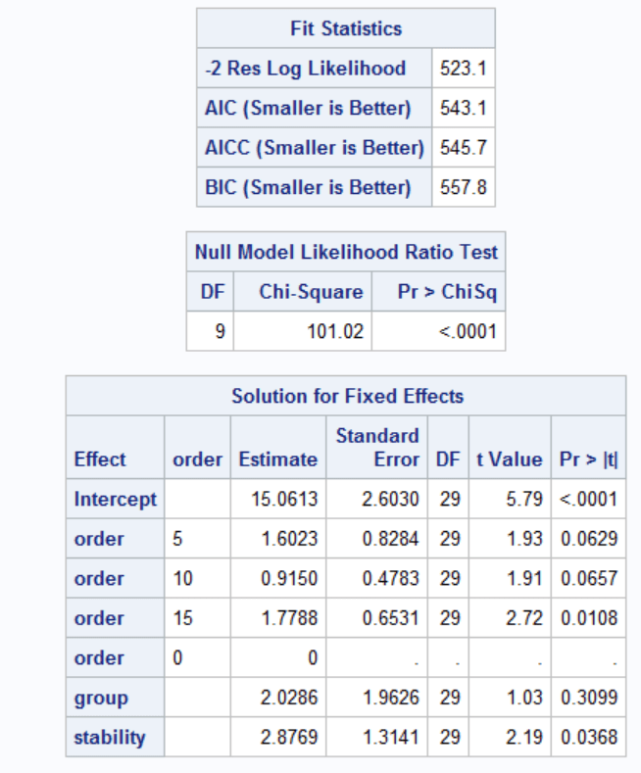641x773 pixels.
Task: Select the group estimate 2.0286
Action: click(x=289, y=698)
